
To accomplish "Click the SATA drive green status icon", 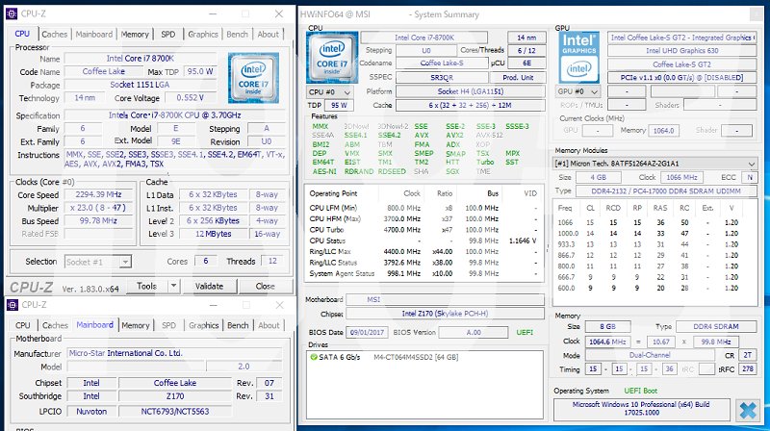I will (x=314, y=357).
